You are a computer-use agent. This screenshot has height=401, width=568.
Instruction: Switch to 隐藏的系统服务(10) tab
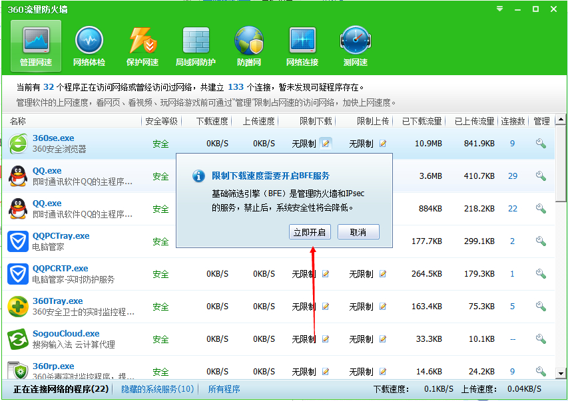click(158, 389)
